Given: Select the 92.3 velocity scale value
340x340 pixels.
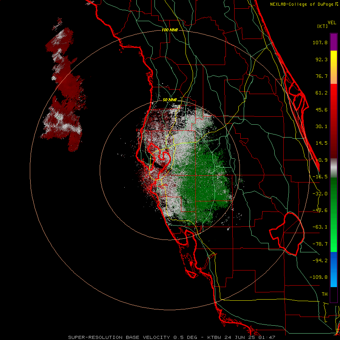Looking at the screenshot, I should pos(321,59).
